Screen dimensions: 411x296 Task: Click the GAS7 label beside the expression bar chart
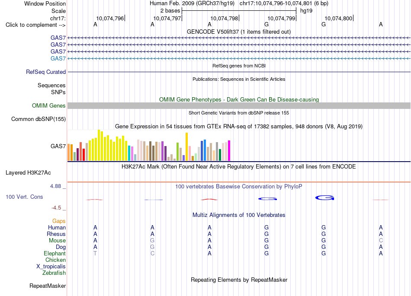click(x=58, y=146)
